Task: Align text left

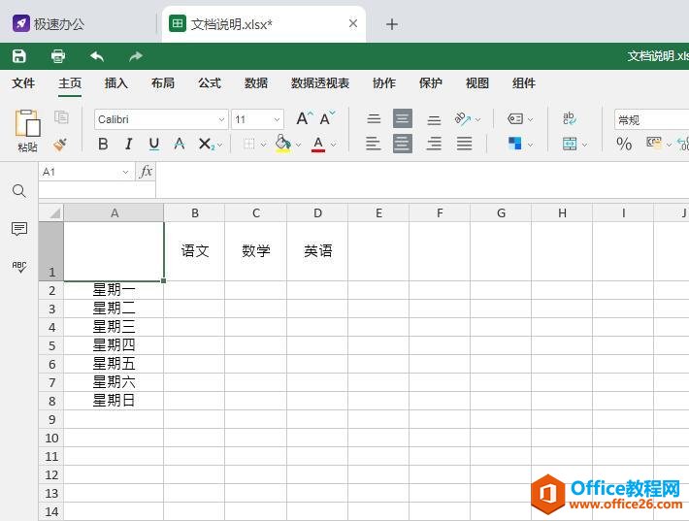Action: [373, 144]
